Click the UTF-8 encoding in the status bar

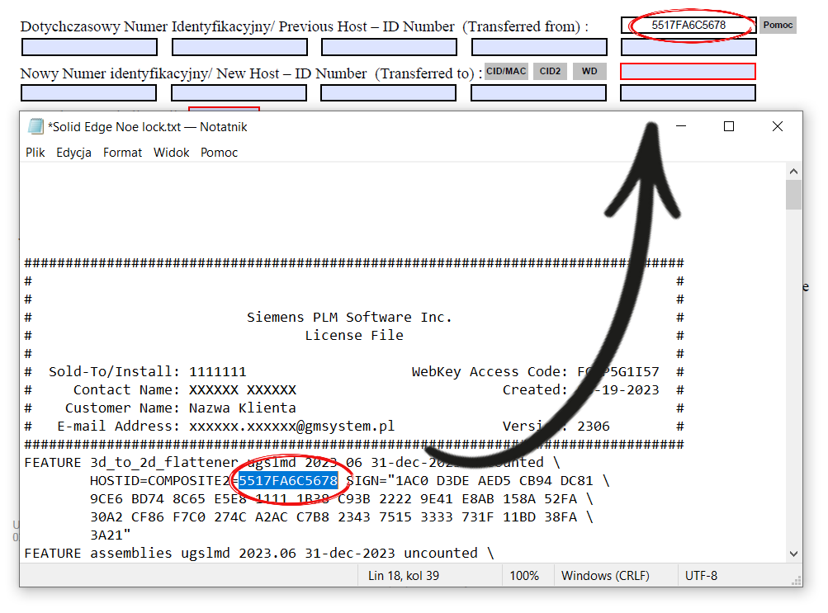click(x=701, y=576)
